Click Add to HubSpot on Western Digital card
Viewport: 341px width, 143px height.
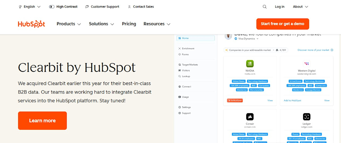click(x=293, y=101)
